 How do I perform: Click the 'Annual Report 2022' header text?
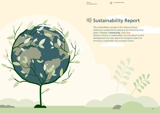92,4
